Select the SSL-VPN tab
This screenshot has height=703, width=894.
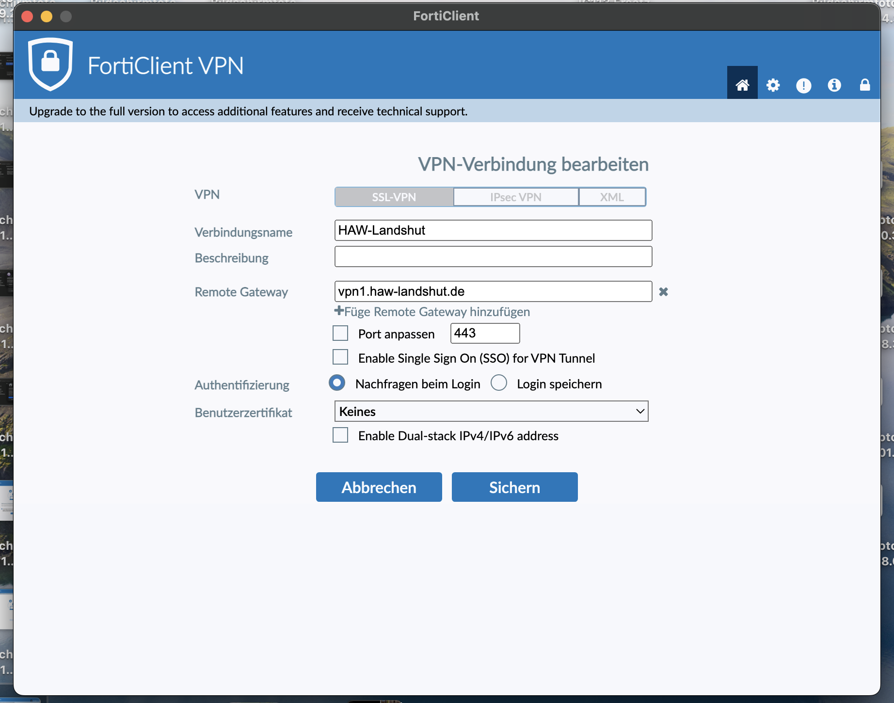[394, 197]
